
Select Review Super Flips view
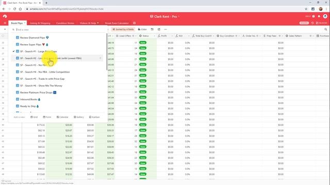pos(57,45)
